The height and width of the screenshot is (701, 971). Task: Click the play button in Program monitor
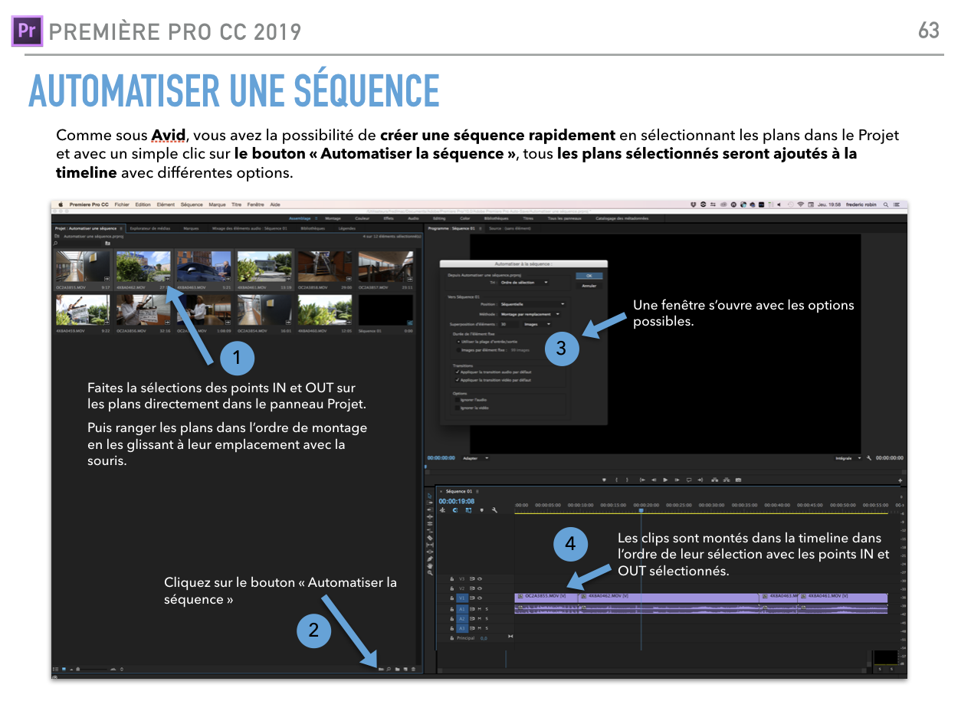(665, 480)
